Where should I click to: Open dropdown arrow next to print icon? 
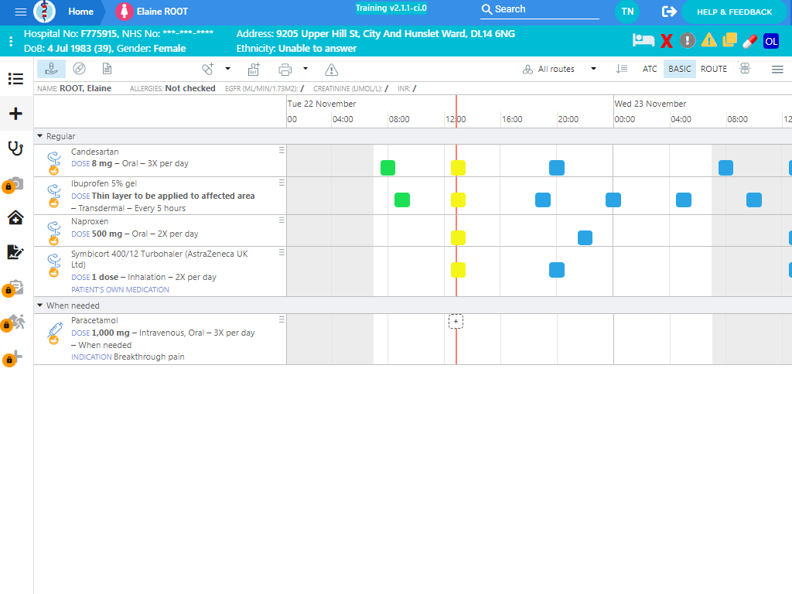pos(305,69)
